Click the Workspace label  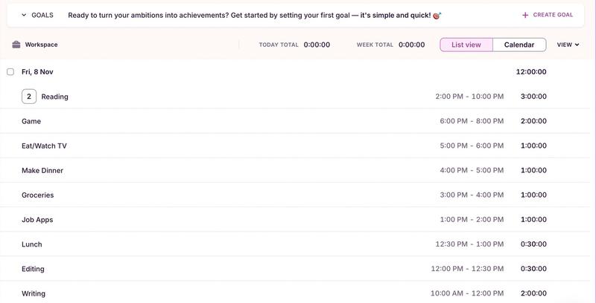(x=41, y=45)
